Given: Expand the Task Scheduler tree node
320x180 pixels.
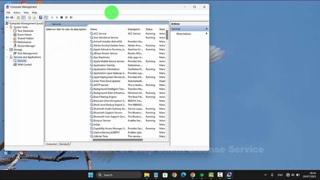Looking at the screenshot, I should [11, 31].
